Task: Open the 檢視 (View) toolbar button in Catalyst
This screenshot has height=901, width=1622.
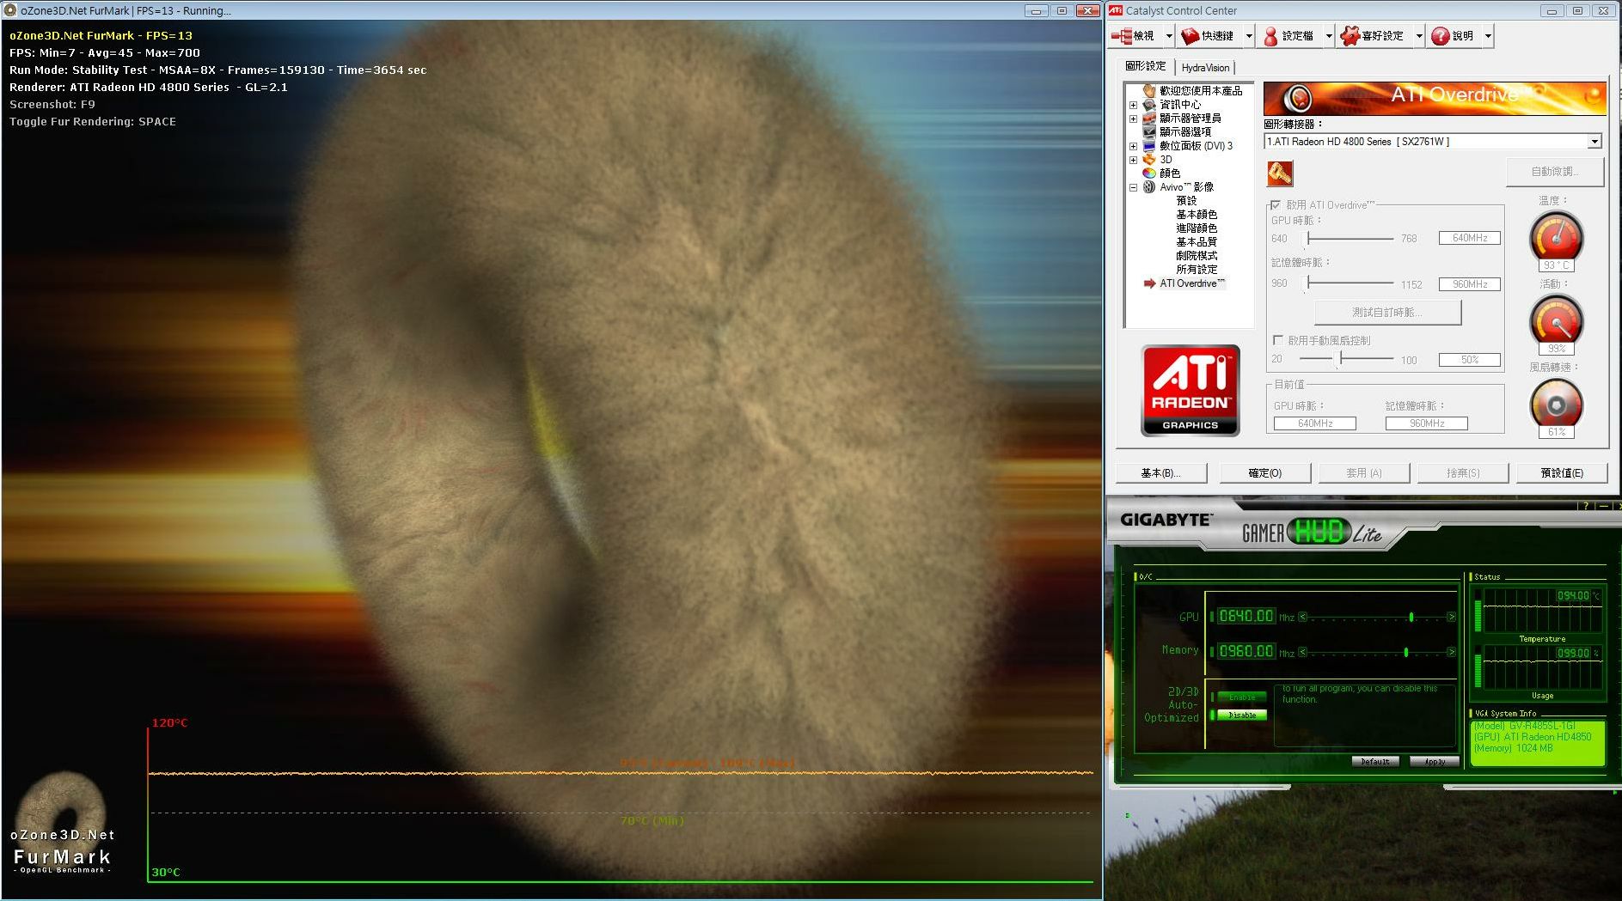Action: click(x=1134, y=35)
